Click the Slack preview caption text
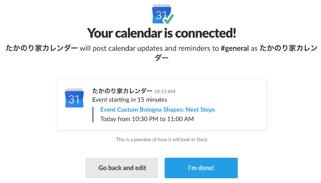 point(162,140)
